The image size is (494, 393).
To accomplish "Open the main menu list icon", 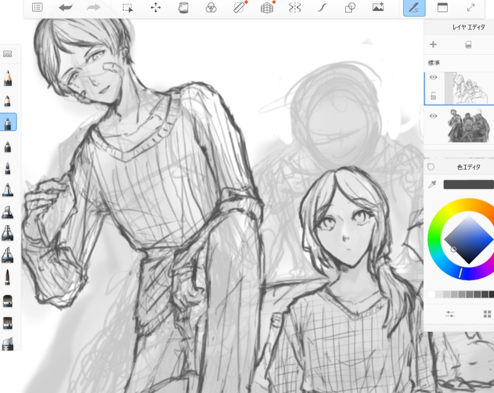I will [37, 7].
